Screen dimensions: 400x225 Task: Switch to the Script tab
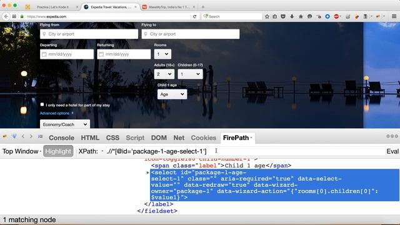coord(135,137)
